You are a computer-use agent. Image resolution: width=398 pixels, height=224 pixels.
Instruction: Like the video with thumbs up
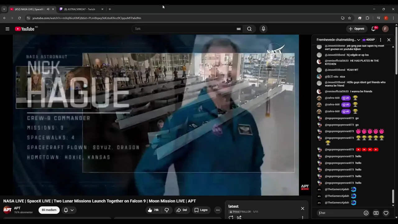pos(153,210)
